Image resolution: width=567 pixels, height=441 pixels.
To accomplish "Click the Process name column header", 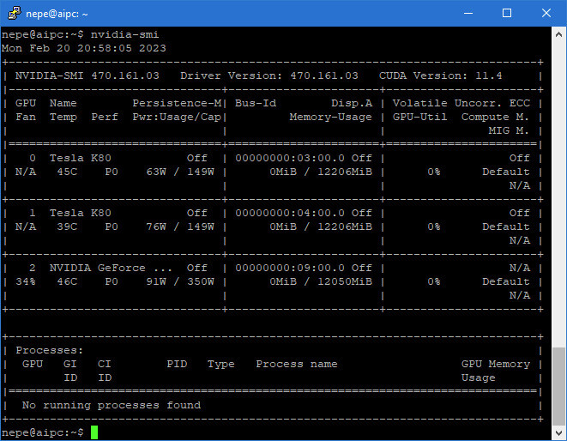I will [x=297, y=365].
